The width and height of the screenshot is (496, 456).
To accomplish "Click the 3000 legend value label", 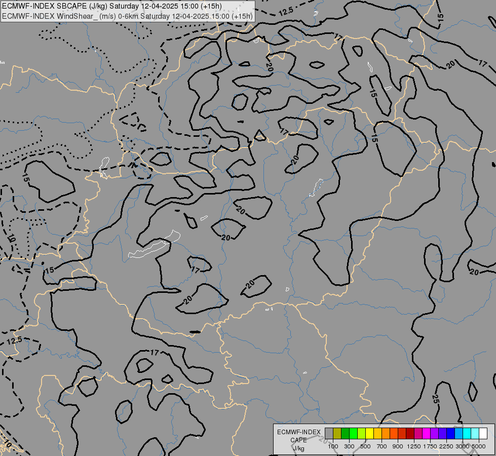I will click(463, 446).
